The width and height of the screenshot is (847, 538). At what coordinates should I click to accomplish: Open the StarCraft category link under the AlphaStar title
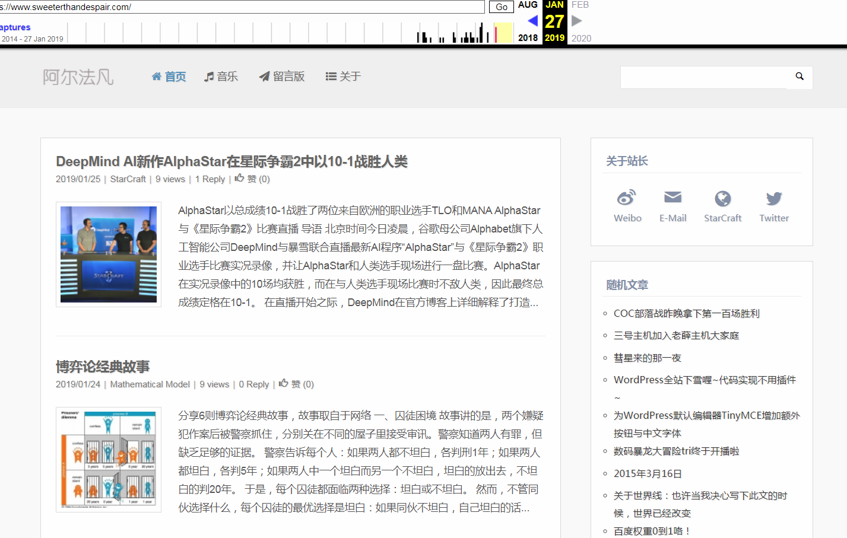pos(128,179)
